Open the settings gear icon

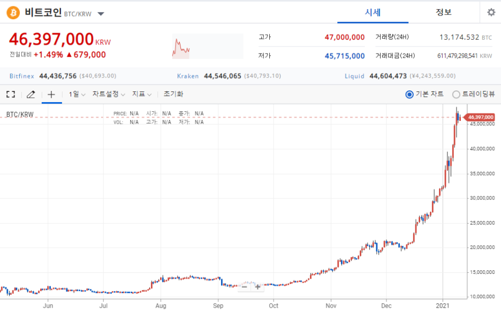[491, 12]
